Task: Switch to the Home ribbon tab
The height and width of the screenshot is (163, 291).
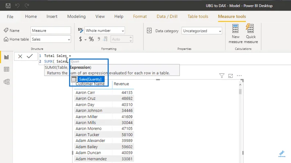Action: pyautogui.click(x=31, y=16)
